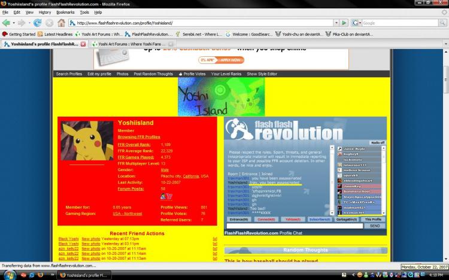This screenshot has width=449, height=280.
Task: Click the SEND button in profile chat
Action: 375,226
